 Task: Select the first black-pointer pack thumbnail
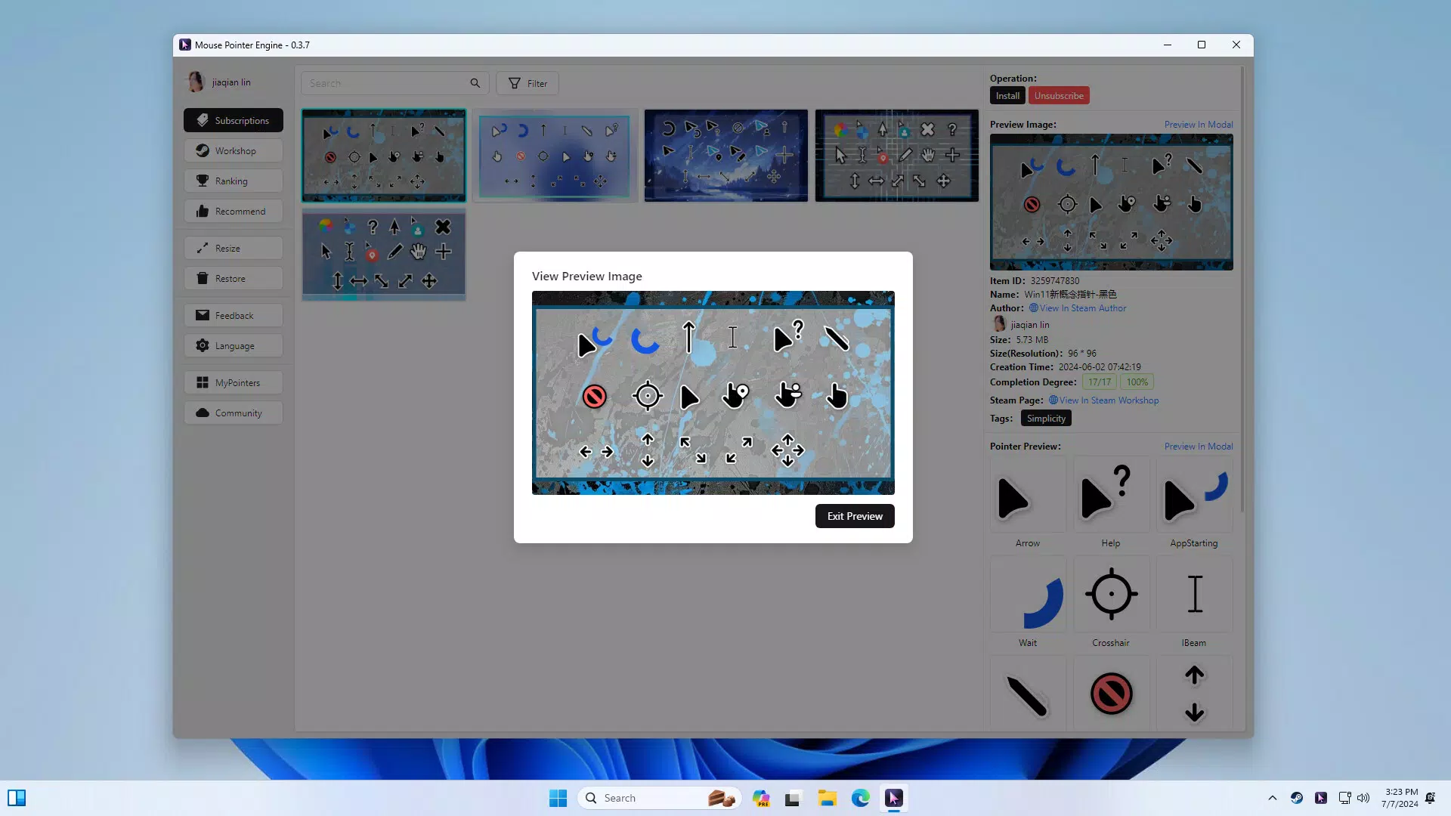point(384,156)
